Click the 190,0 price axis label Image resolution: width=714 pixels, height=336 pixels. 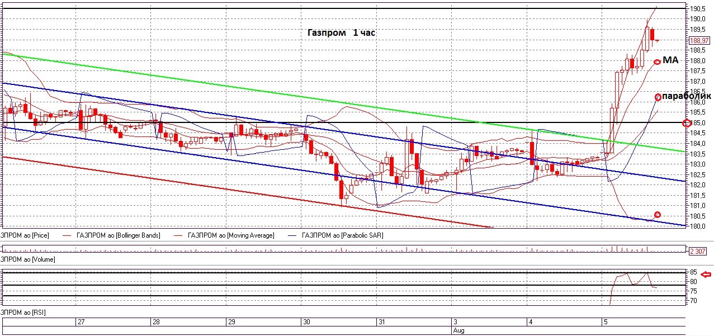(x=697, y=19)
